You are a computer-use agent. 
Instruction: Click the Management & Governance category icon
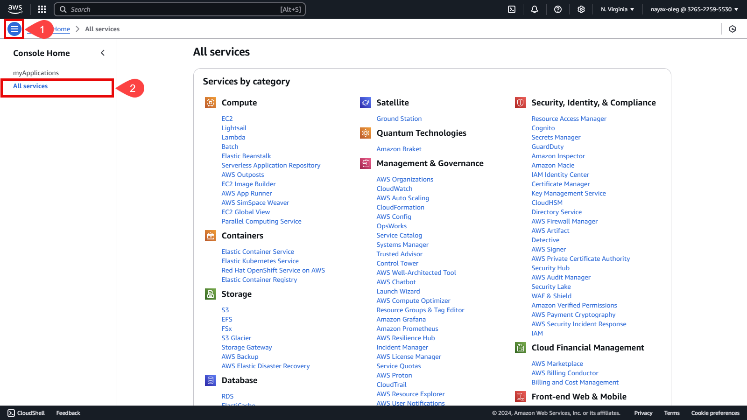pos(366,163)
